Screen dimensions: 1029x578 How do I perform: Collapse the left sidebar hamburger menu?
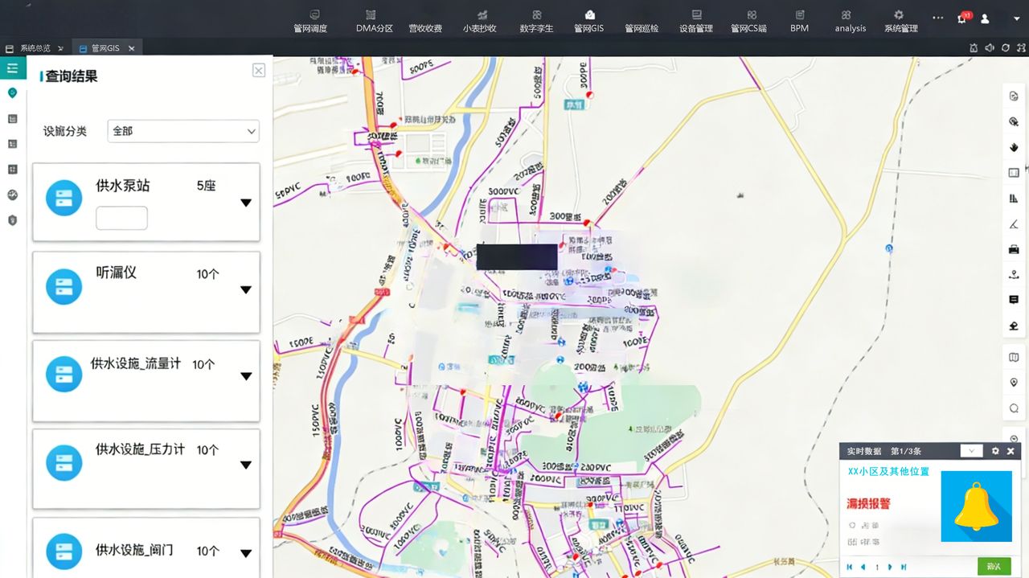[x=12, y=68]
